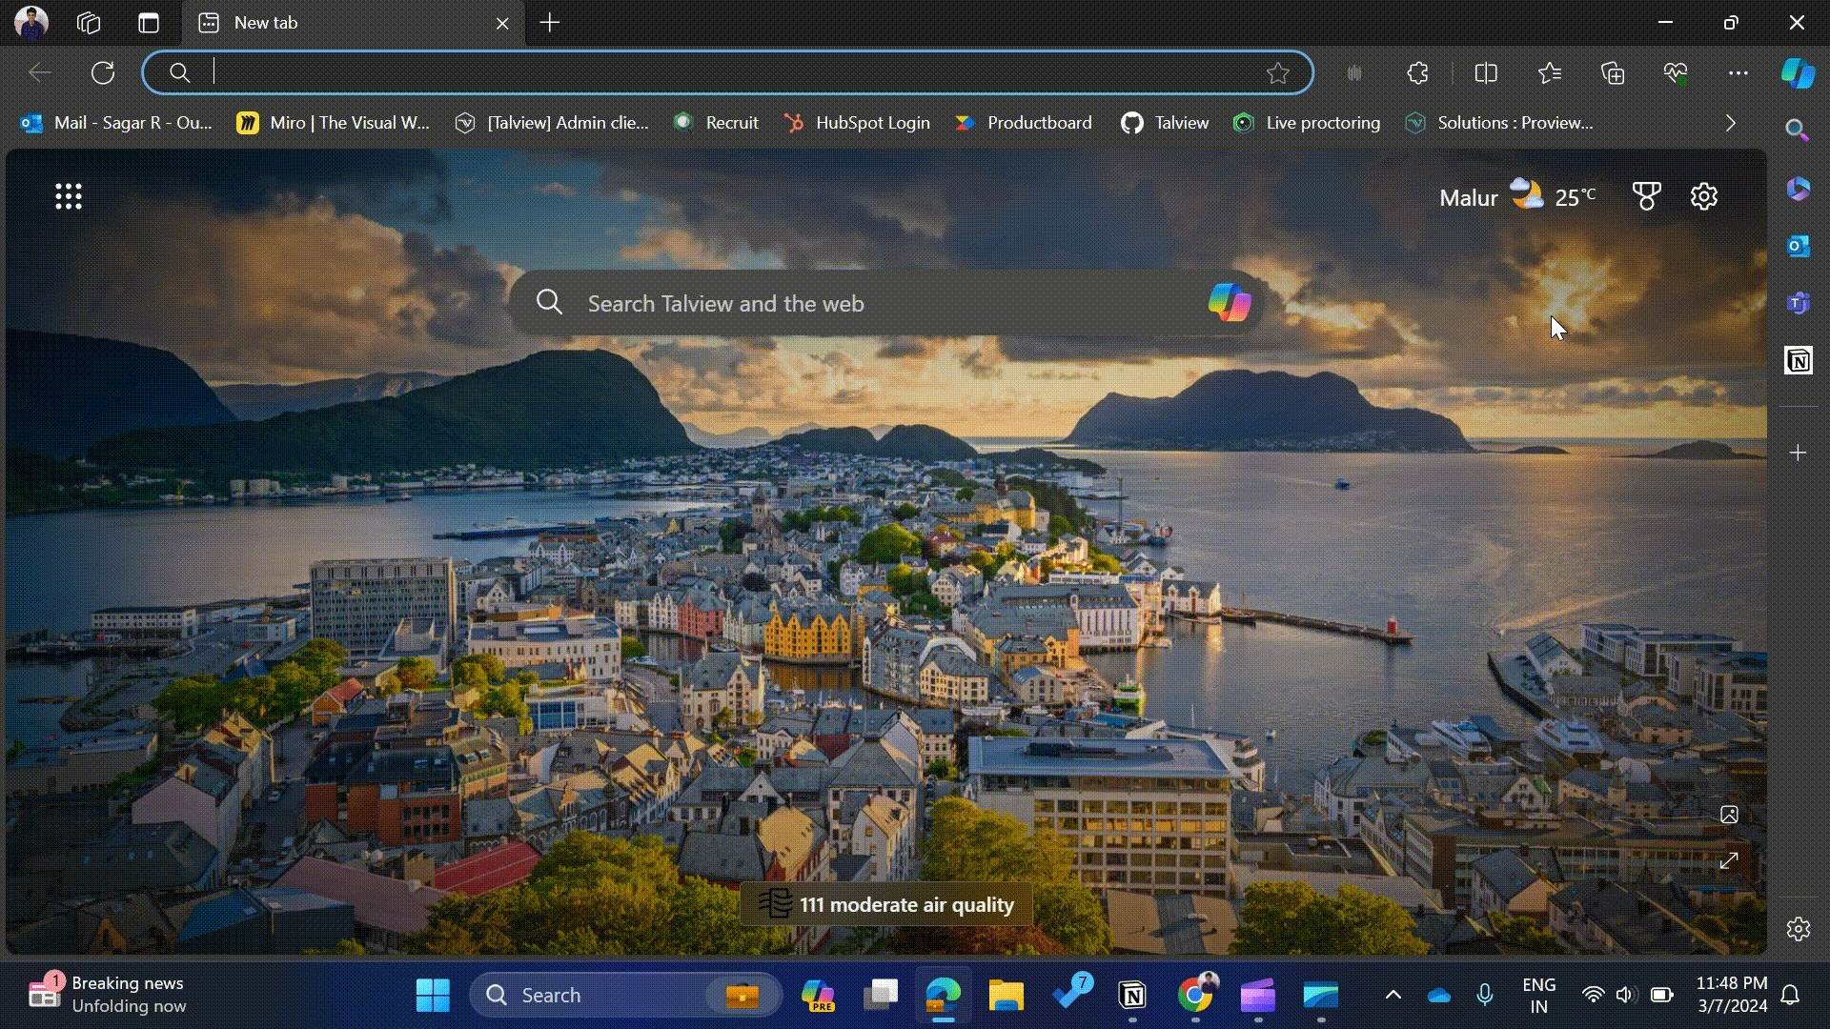
Task: Open new tab page settings gear
Action: [1704, 196]
